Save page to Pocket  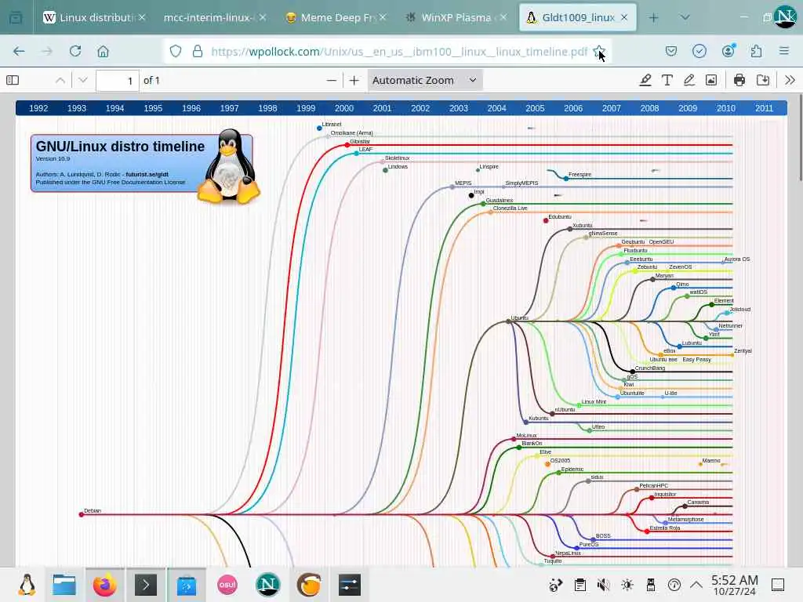click(671, 51)
